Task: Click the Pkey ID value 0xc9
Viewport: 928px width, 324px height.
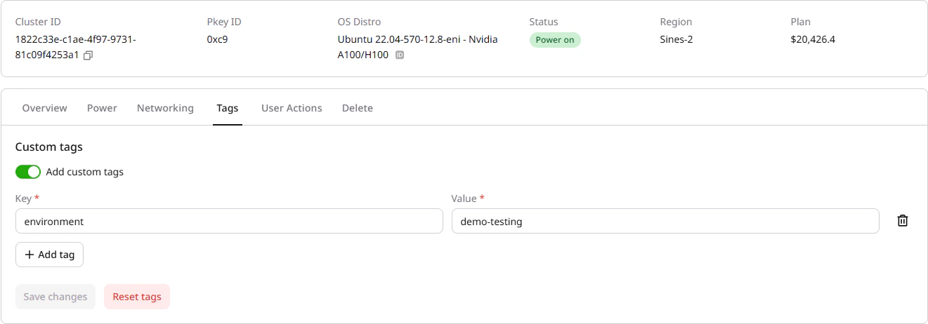Action: pyautogui.click(x=217, y=39)
